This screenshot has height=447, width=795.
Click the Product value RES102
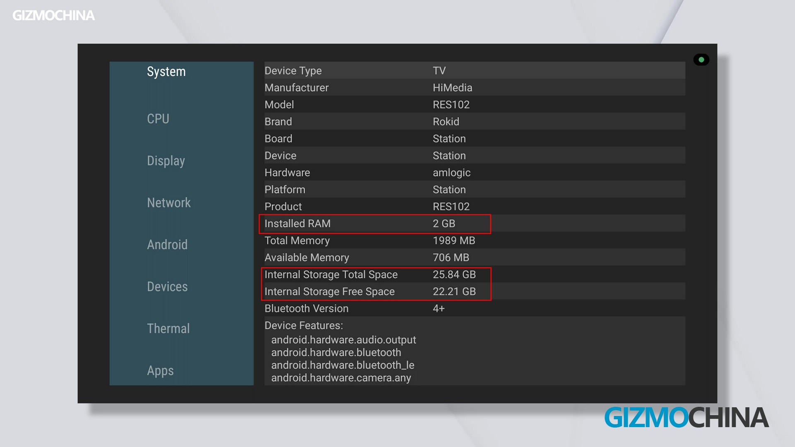(451, 207)
